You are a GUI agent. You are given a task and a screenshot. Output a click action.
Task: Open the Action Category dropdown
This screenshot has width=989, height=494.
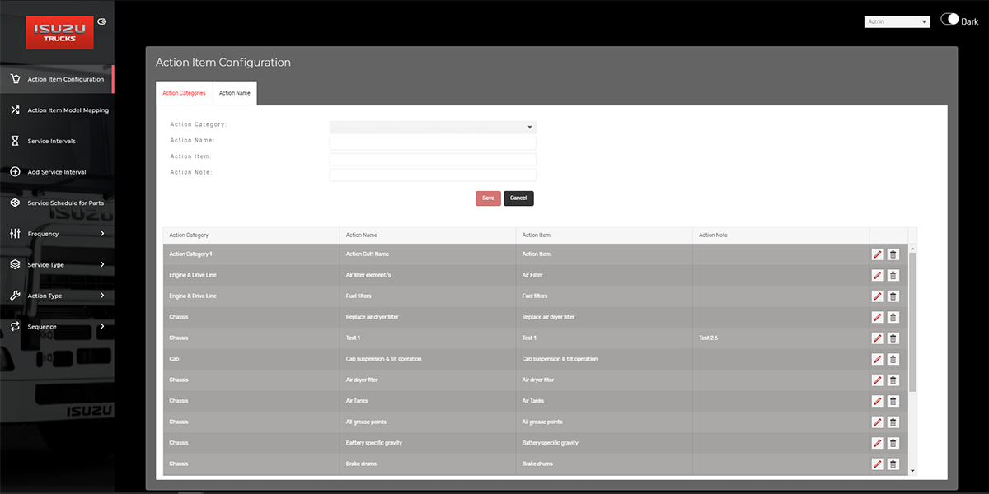(x=433, y=128)
